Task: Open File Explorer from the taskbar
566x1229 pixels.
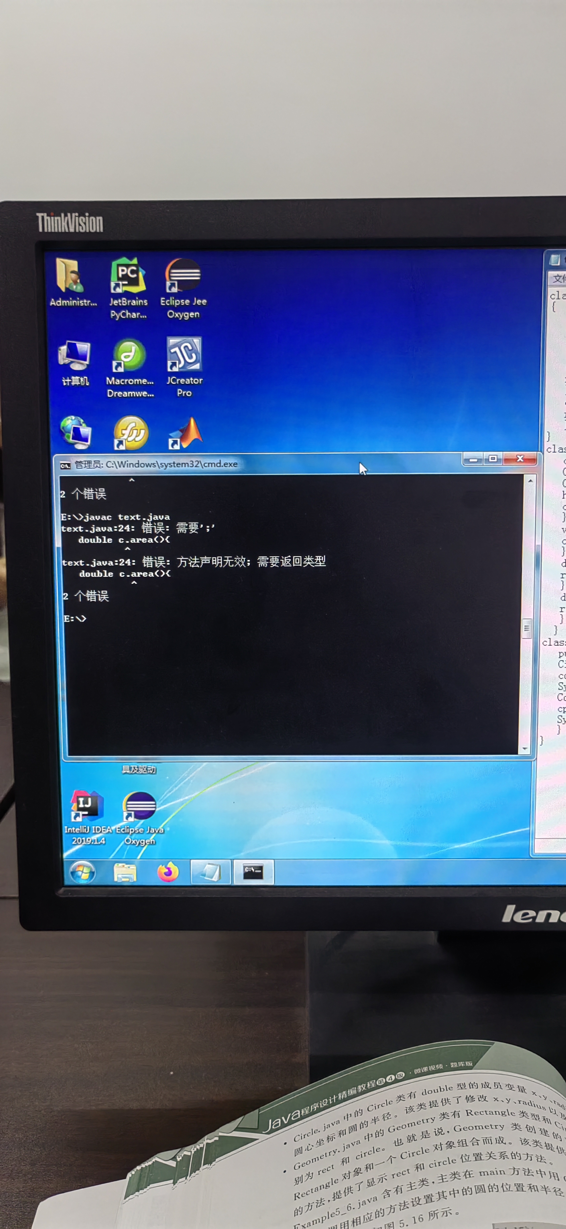Action: coord(125,873)
